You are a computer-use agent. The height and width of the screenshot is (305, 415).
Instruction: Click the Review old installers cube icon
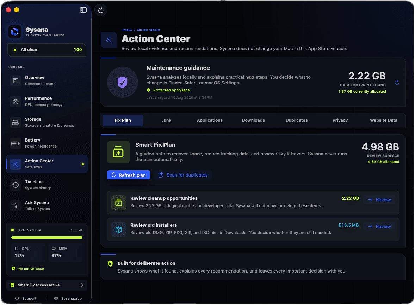coord(119,229)
